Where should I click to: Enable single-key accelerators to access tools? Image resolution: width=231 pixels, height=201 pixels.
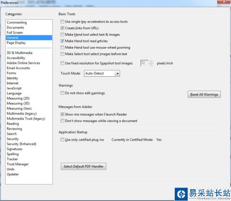pos(62,22)
